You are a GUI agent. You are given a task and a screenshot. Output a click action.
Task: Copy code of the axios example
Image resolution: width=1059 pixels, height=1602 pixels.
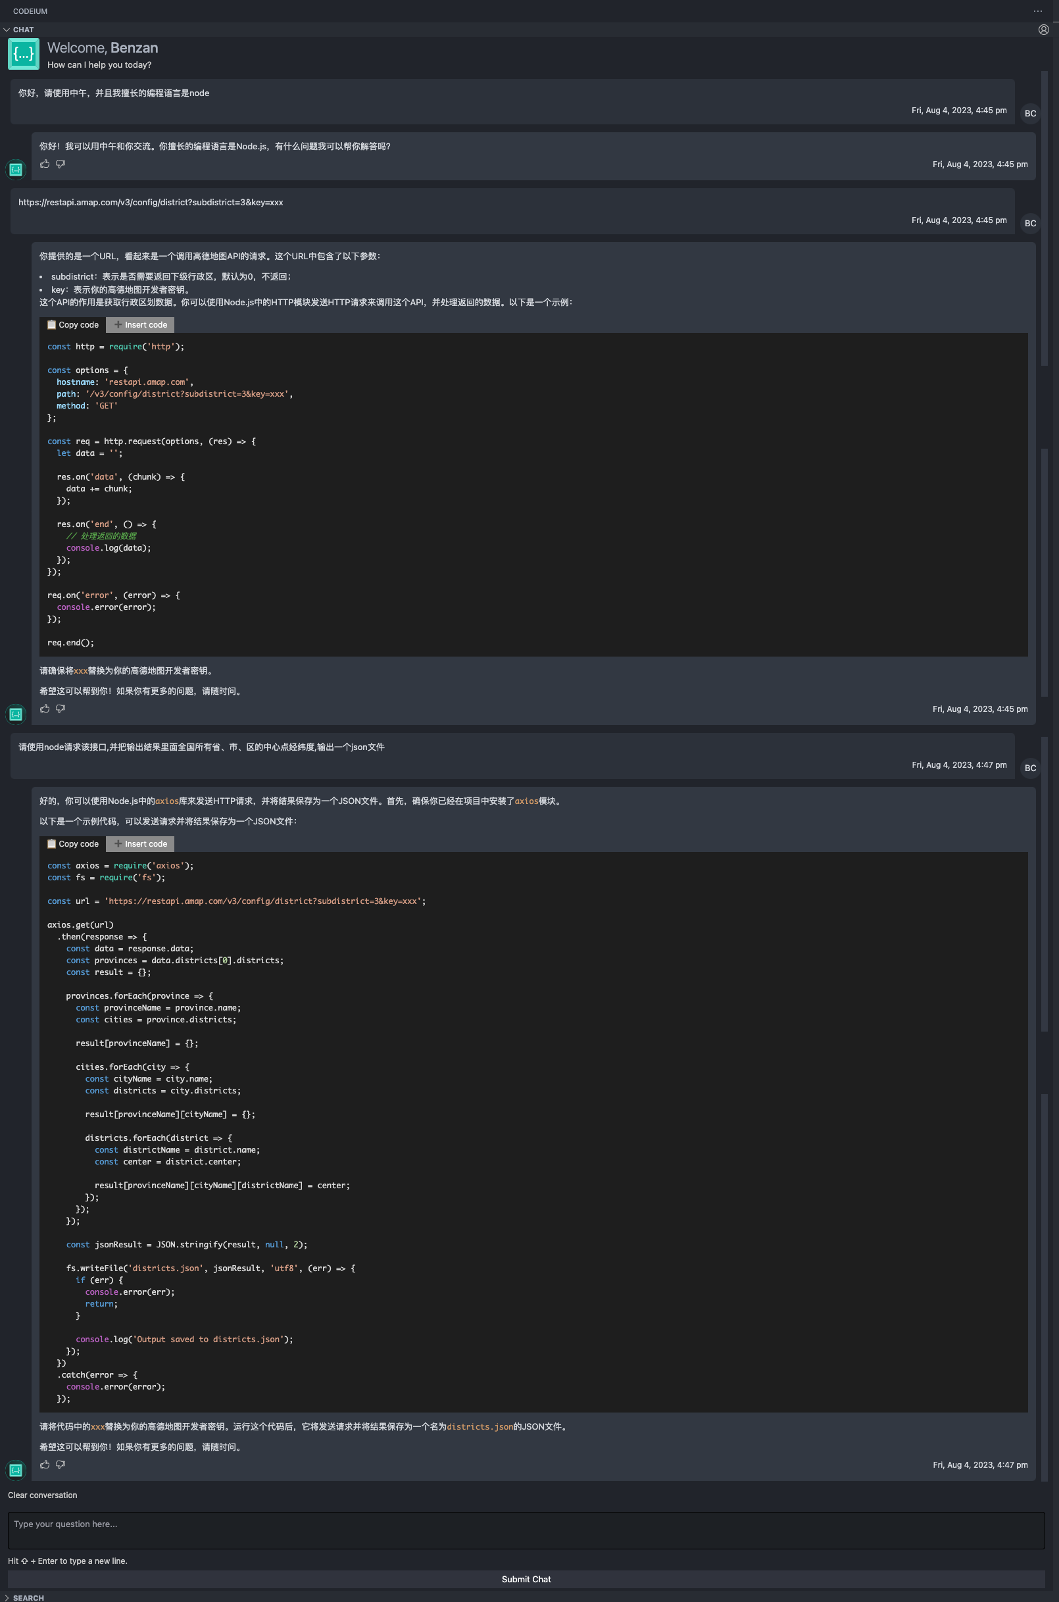(x=73, y=843)
